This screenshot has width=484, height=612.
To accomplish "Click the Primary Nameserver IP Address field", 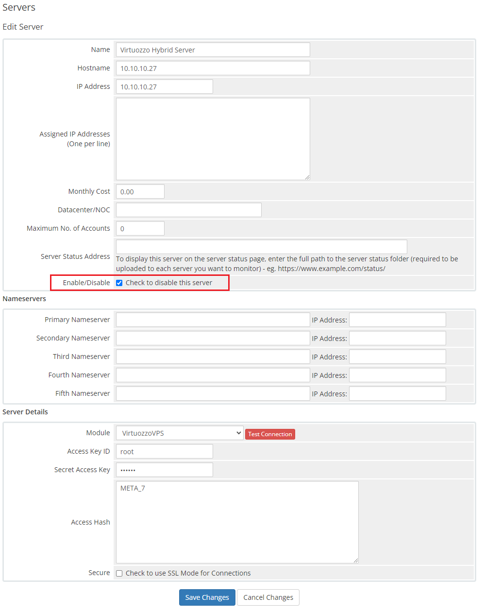I will click(x=397, y=320).
